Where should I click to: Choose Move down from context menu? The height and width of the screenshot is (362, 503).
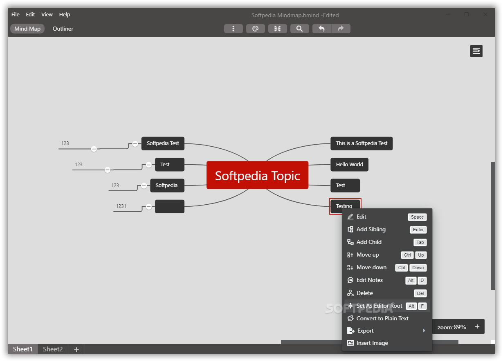point(371,267)
